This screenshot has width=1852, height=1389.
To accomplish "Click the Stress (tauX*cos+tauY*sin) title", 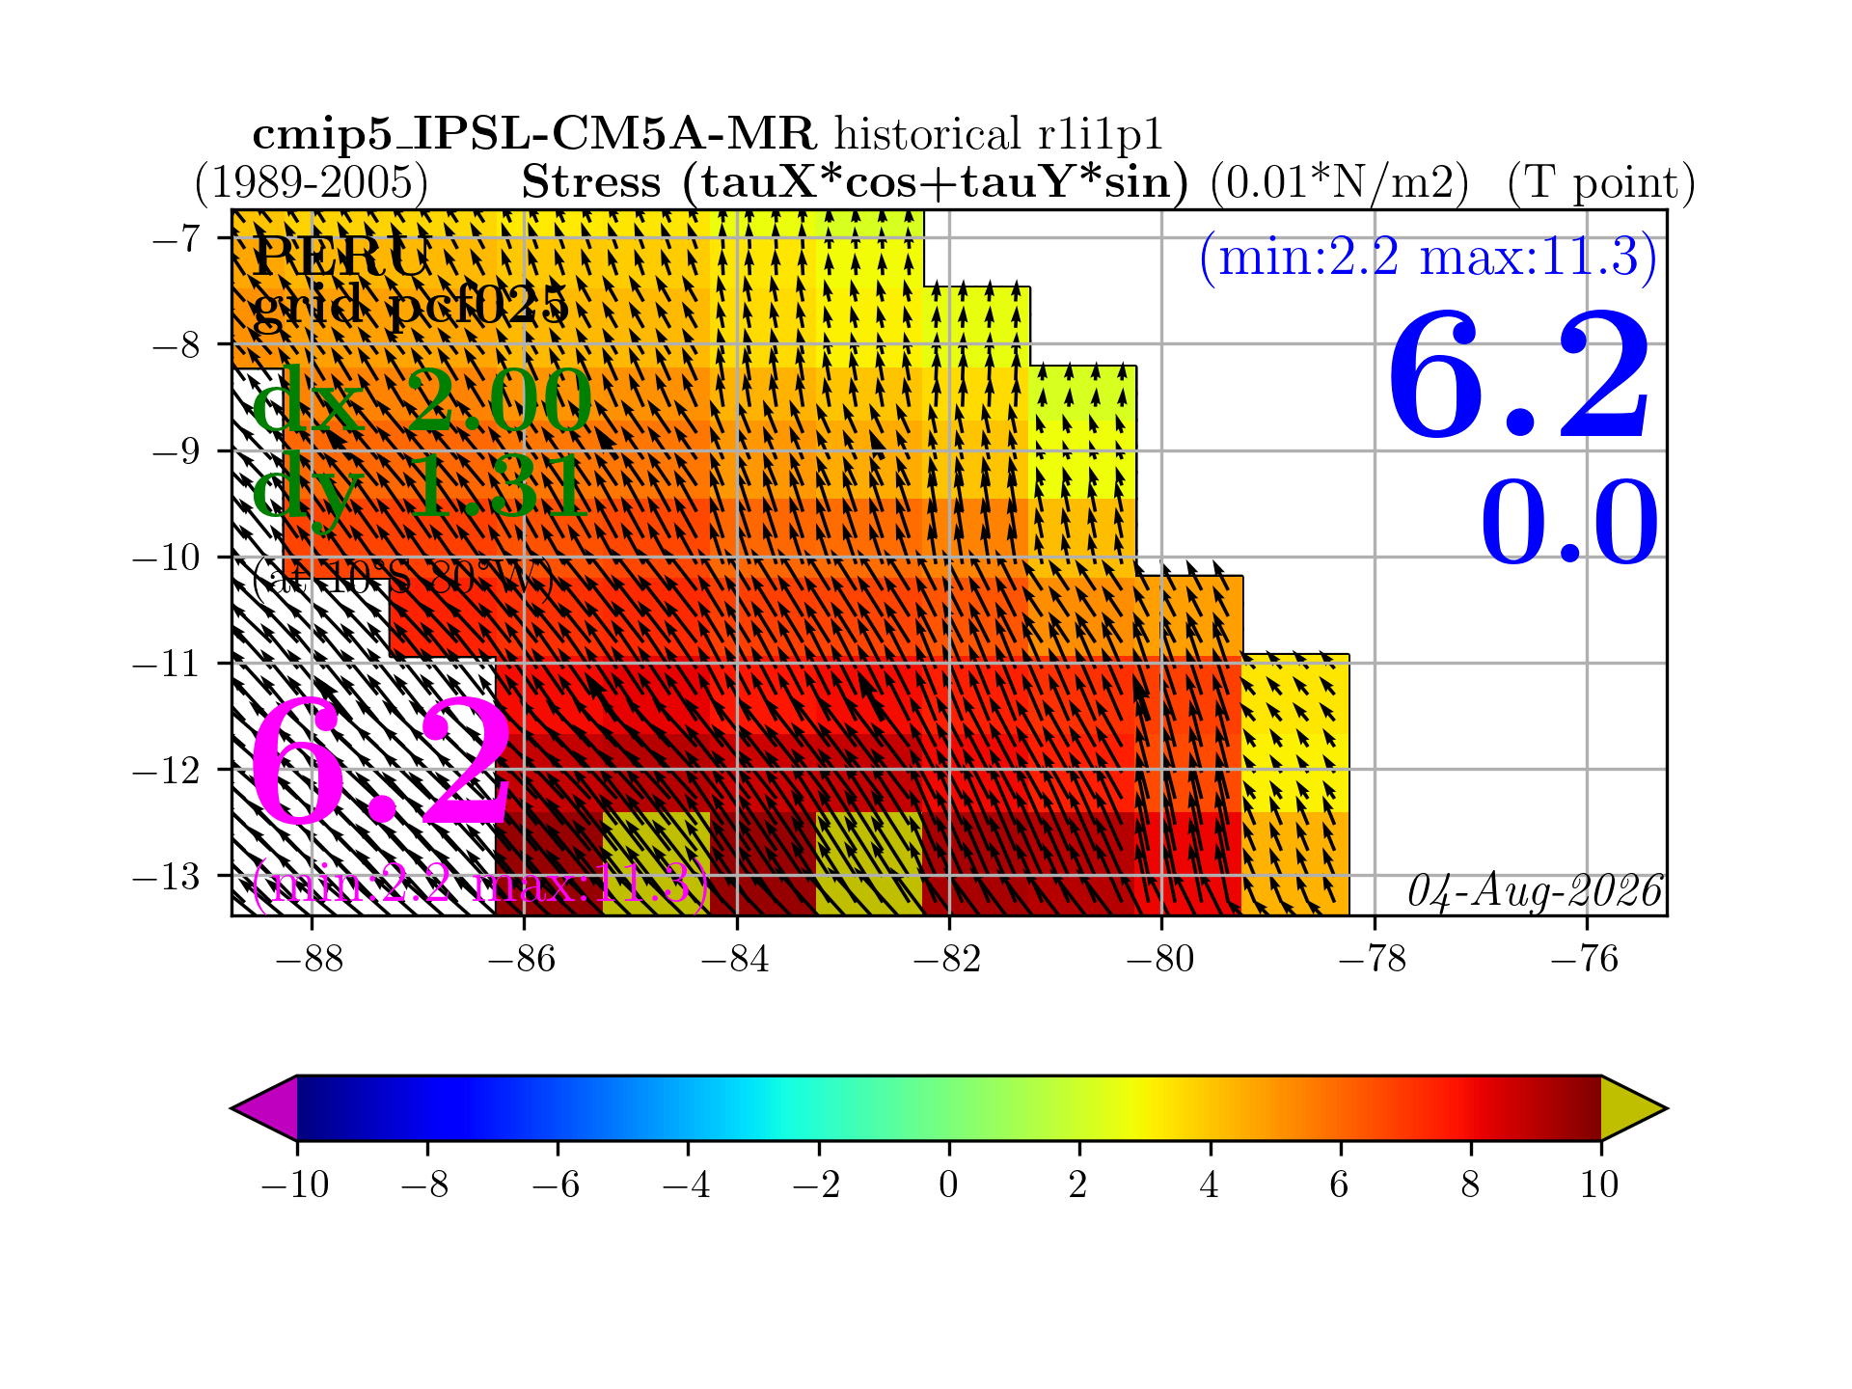I will (x=855, y=182).
